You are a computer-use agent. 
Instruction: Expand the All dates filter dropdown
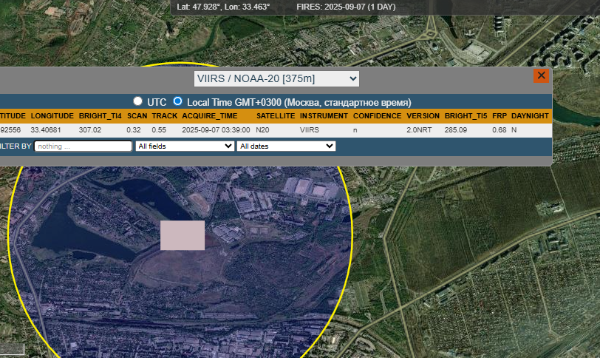click(286, 146)
